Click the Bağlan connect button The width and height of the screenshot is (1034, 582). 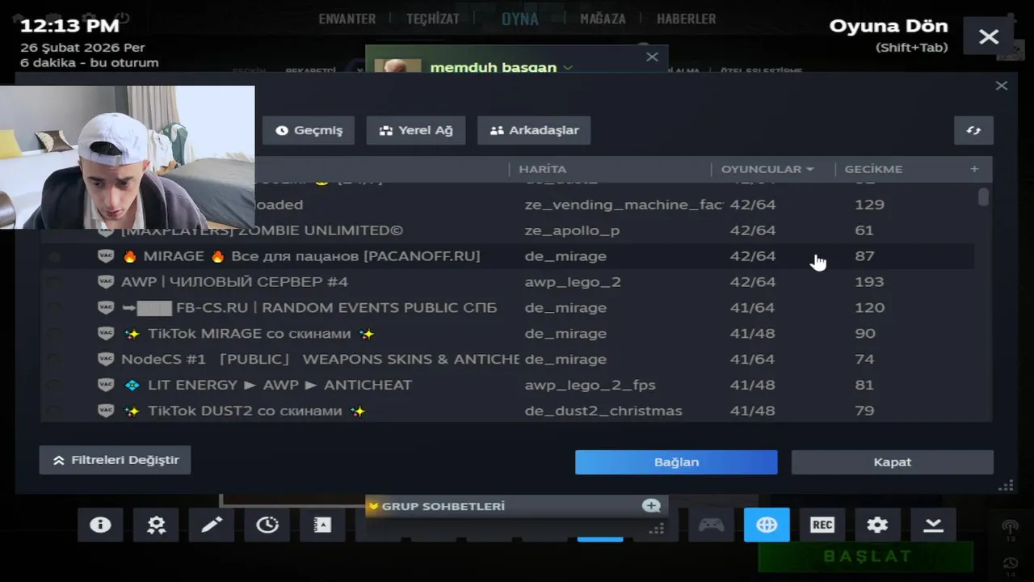pyautogui.click(x=676, y=462)
